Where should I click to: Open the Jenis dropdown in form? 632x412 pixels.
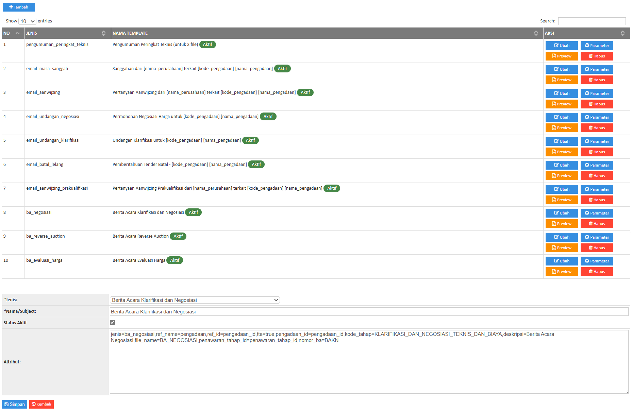pos(195,300)
